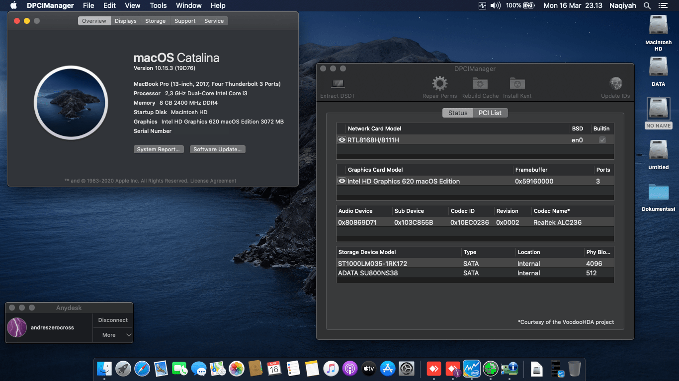Select the Overview tab
Viewport: 679px width, 381px height.
pos(94,21)
